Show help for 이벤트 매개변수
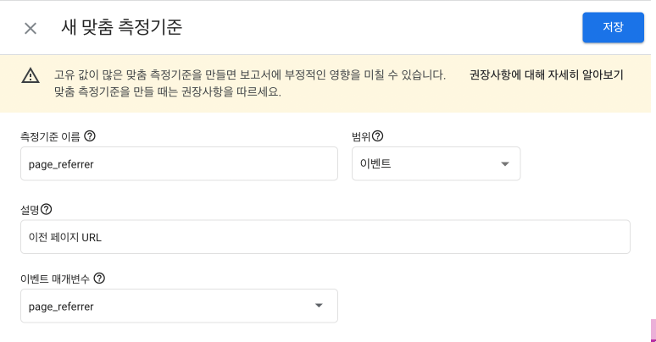The height and width of the screenshot is (342, 656). click(99, 278)
